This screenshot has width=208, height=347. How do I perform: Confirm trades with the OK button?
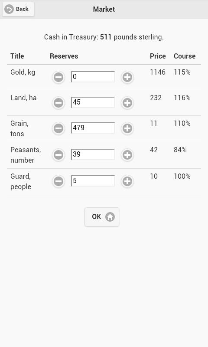point(102,217)
